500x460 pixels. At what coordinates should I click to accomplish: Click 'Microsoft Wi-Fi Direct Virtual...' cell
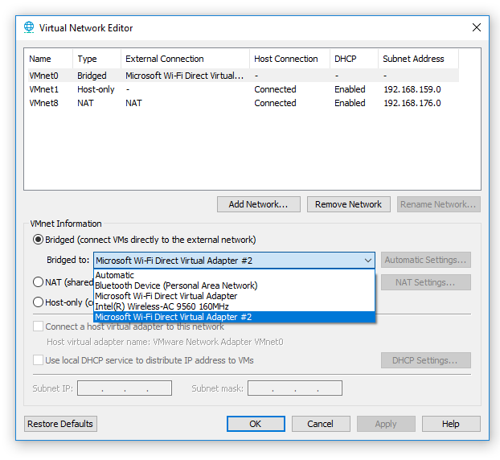[x=185, y=76]
